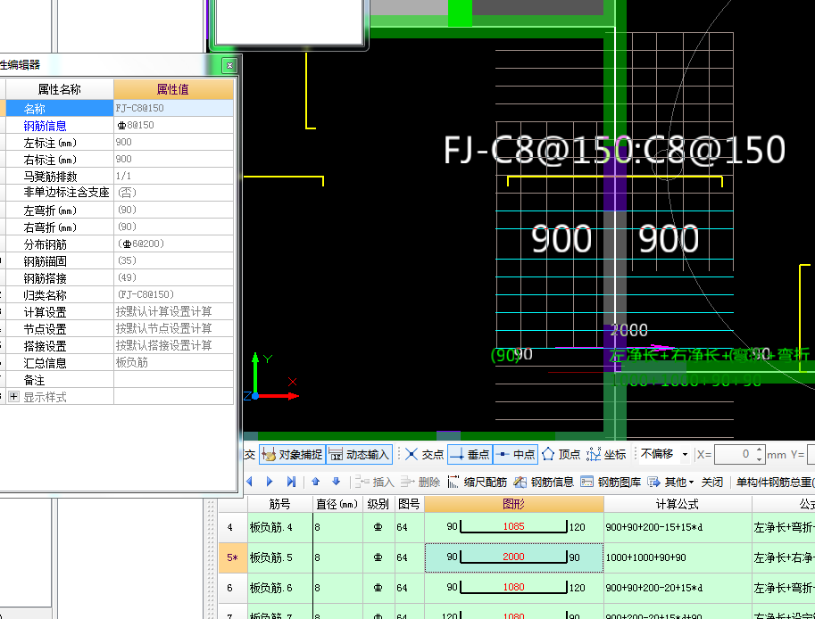The height and width of the screenshot is (619, 815).
Task: Click 关闭 close button in rebar toolbar
Action: pyautogui.click(x=711, y=482)
